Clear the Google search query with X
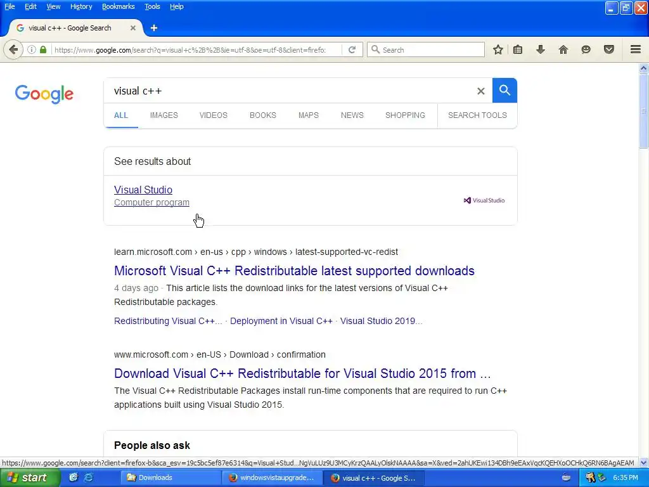649x487 pixels. (480, 91)
